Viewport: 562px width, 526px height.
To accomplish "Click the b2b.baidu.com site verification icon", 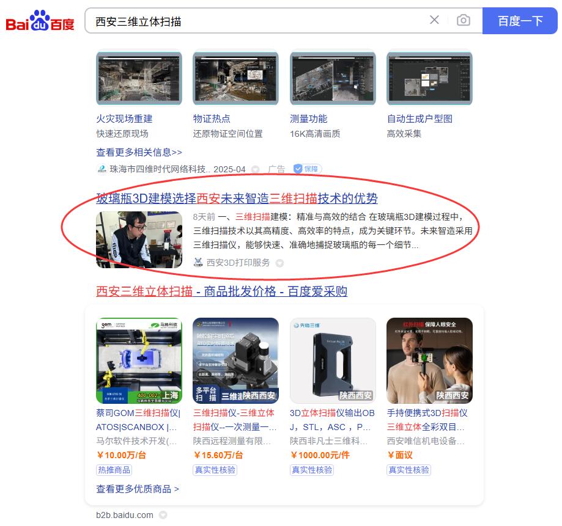I will point(161,515).
